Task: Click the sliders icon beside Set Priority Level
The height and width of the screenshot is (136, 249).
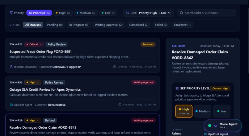Action: 177,88
